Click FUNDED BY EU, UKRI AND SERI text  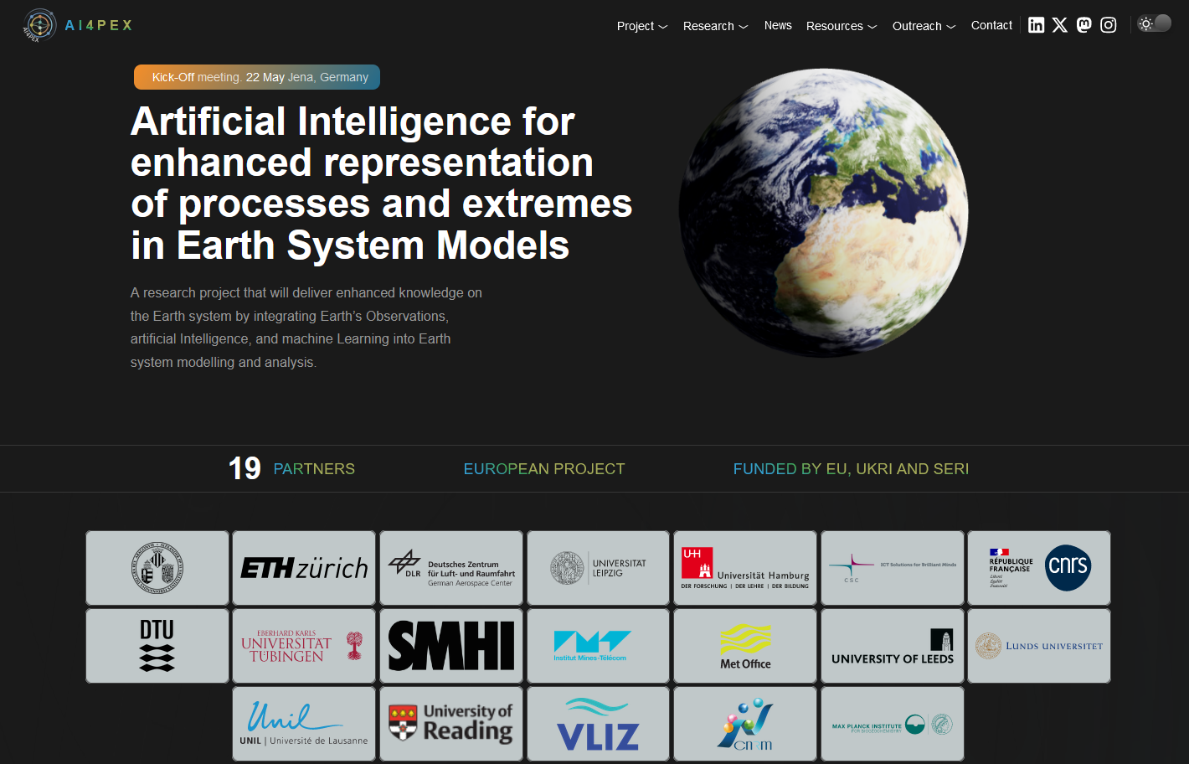[851, 469]
